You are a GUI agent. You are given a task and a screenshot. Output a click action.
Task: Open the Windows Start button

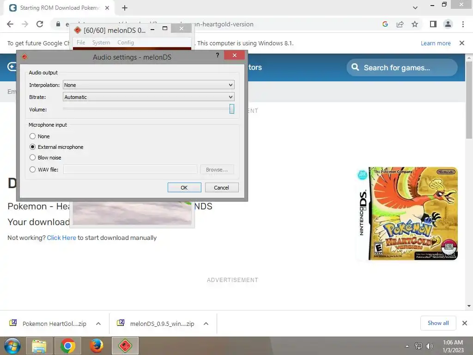point(12,346)
